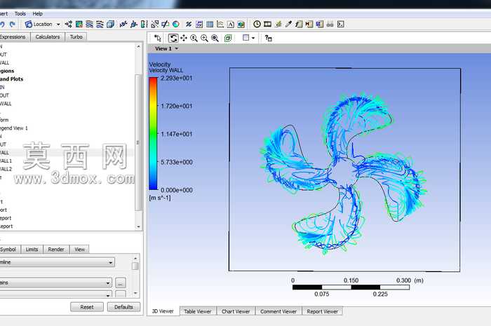Toggle highlighting in the viewer

[228, 38]
